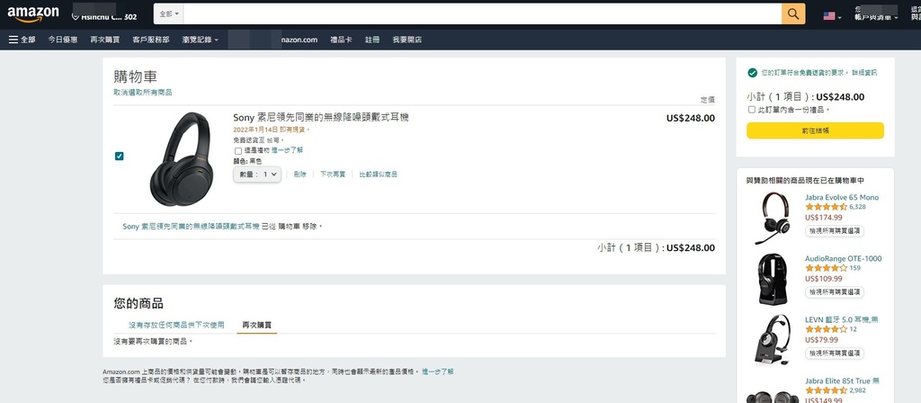Open 禮品卡 in navigation bar
921x403 pixels.
click(x=341, y=40)
